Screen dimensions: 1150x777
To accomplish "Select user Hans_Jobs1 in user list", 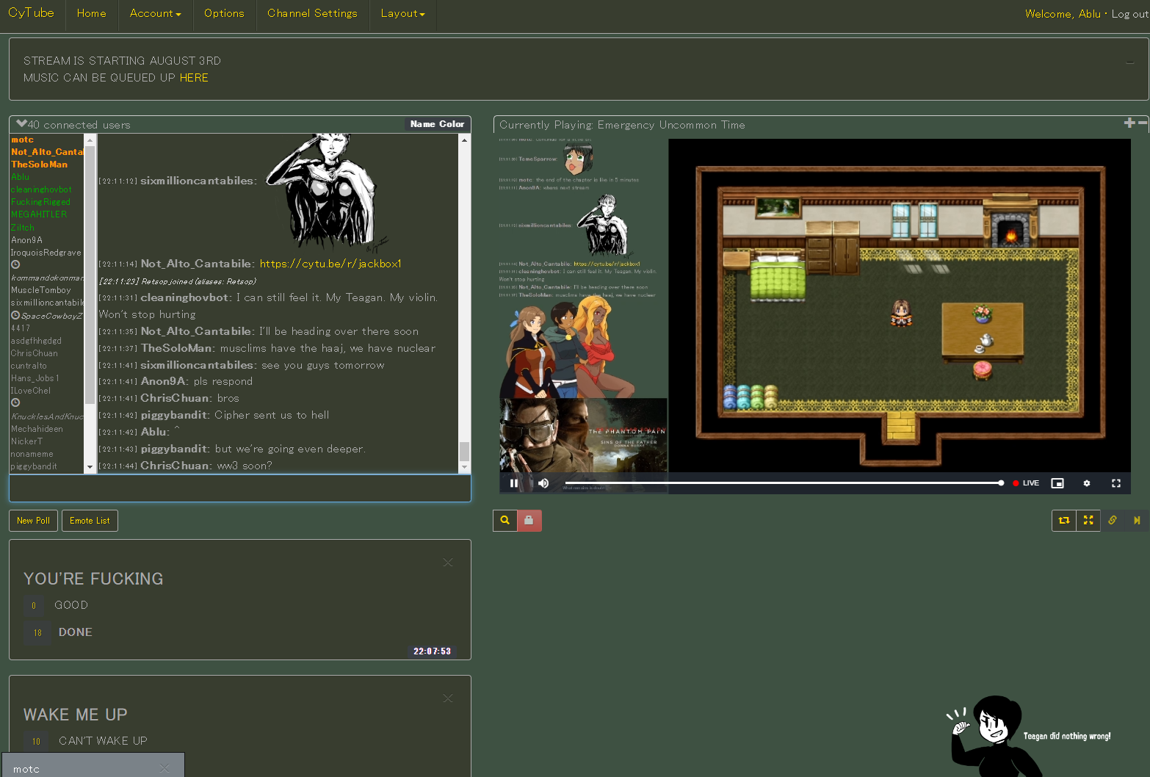I will coord(35,378).
